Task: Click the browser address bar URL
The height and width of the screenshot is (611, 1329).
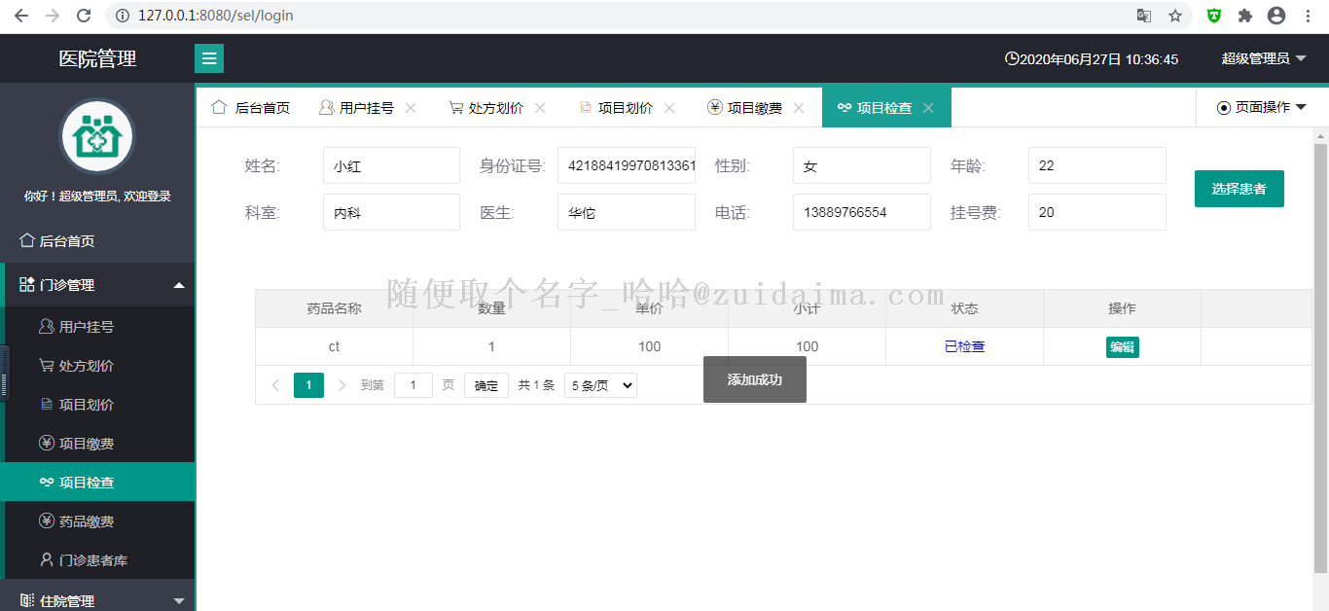Action: click(x=216, y=16)
